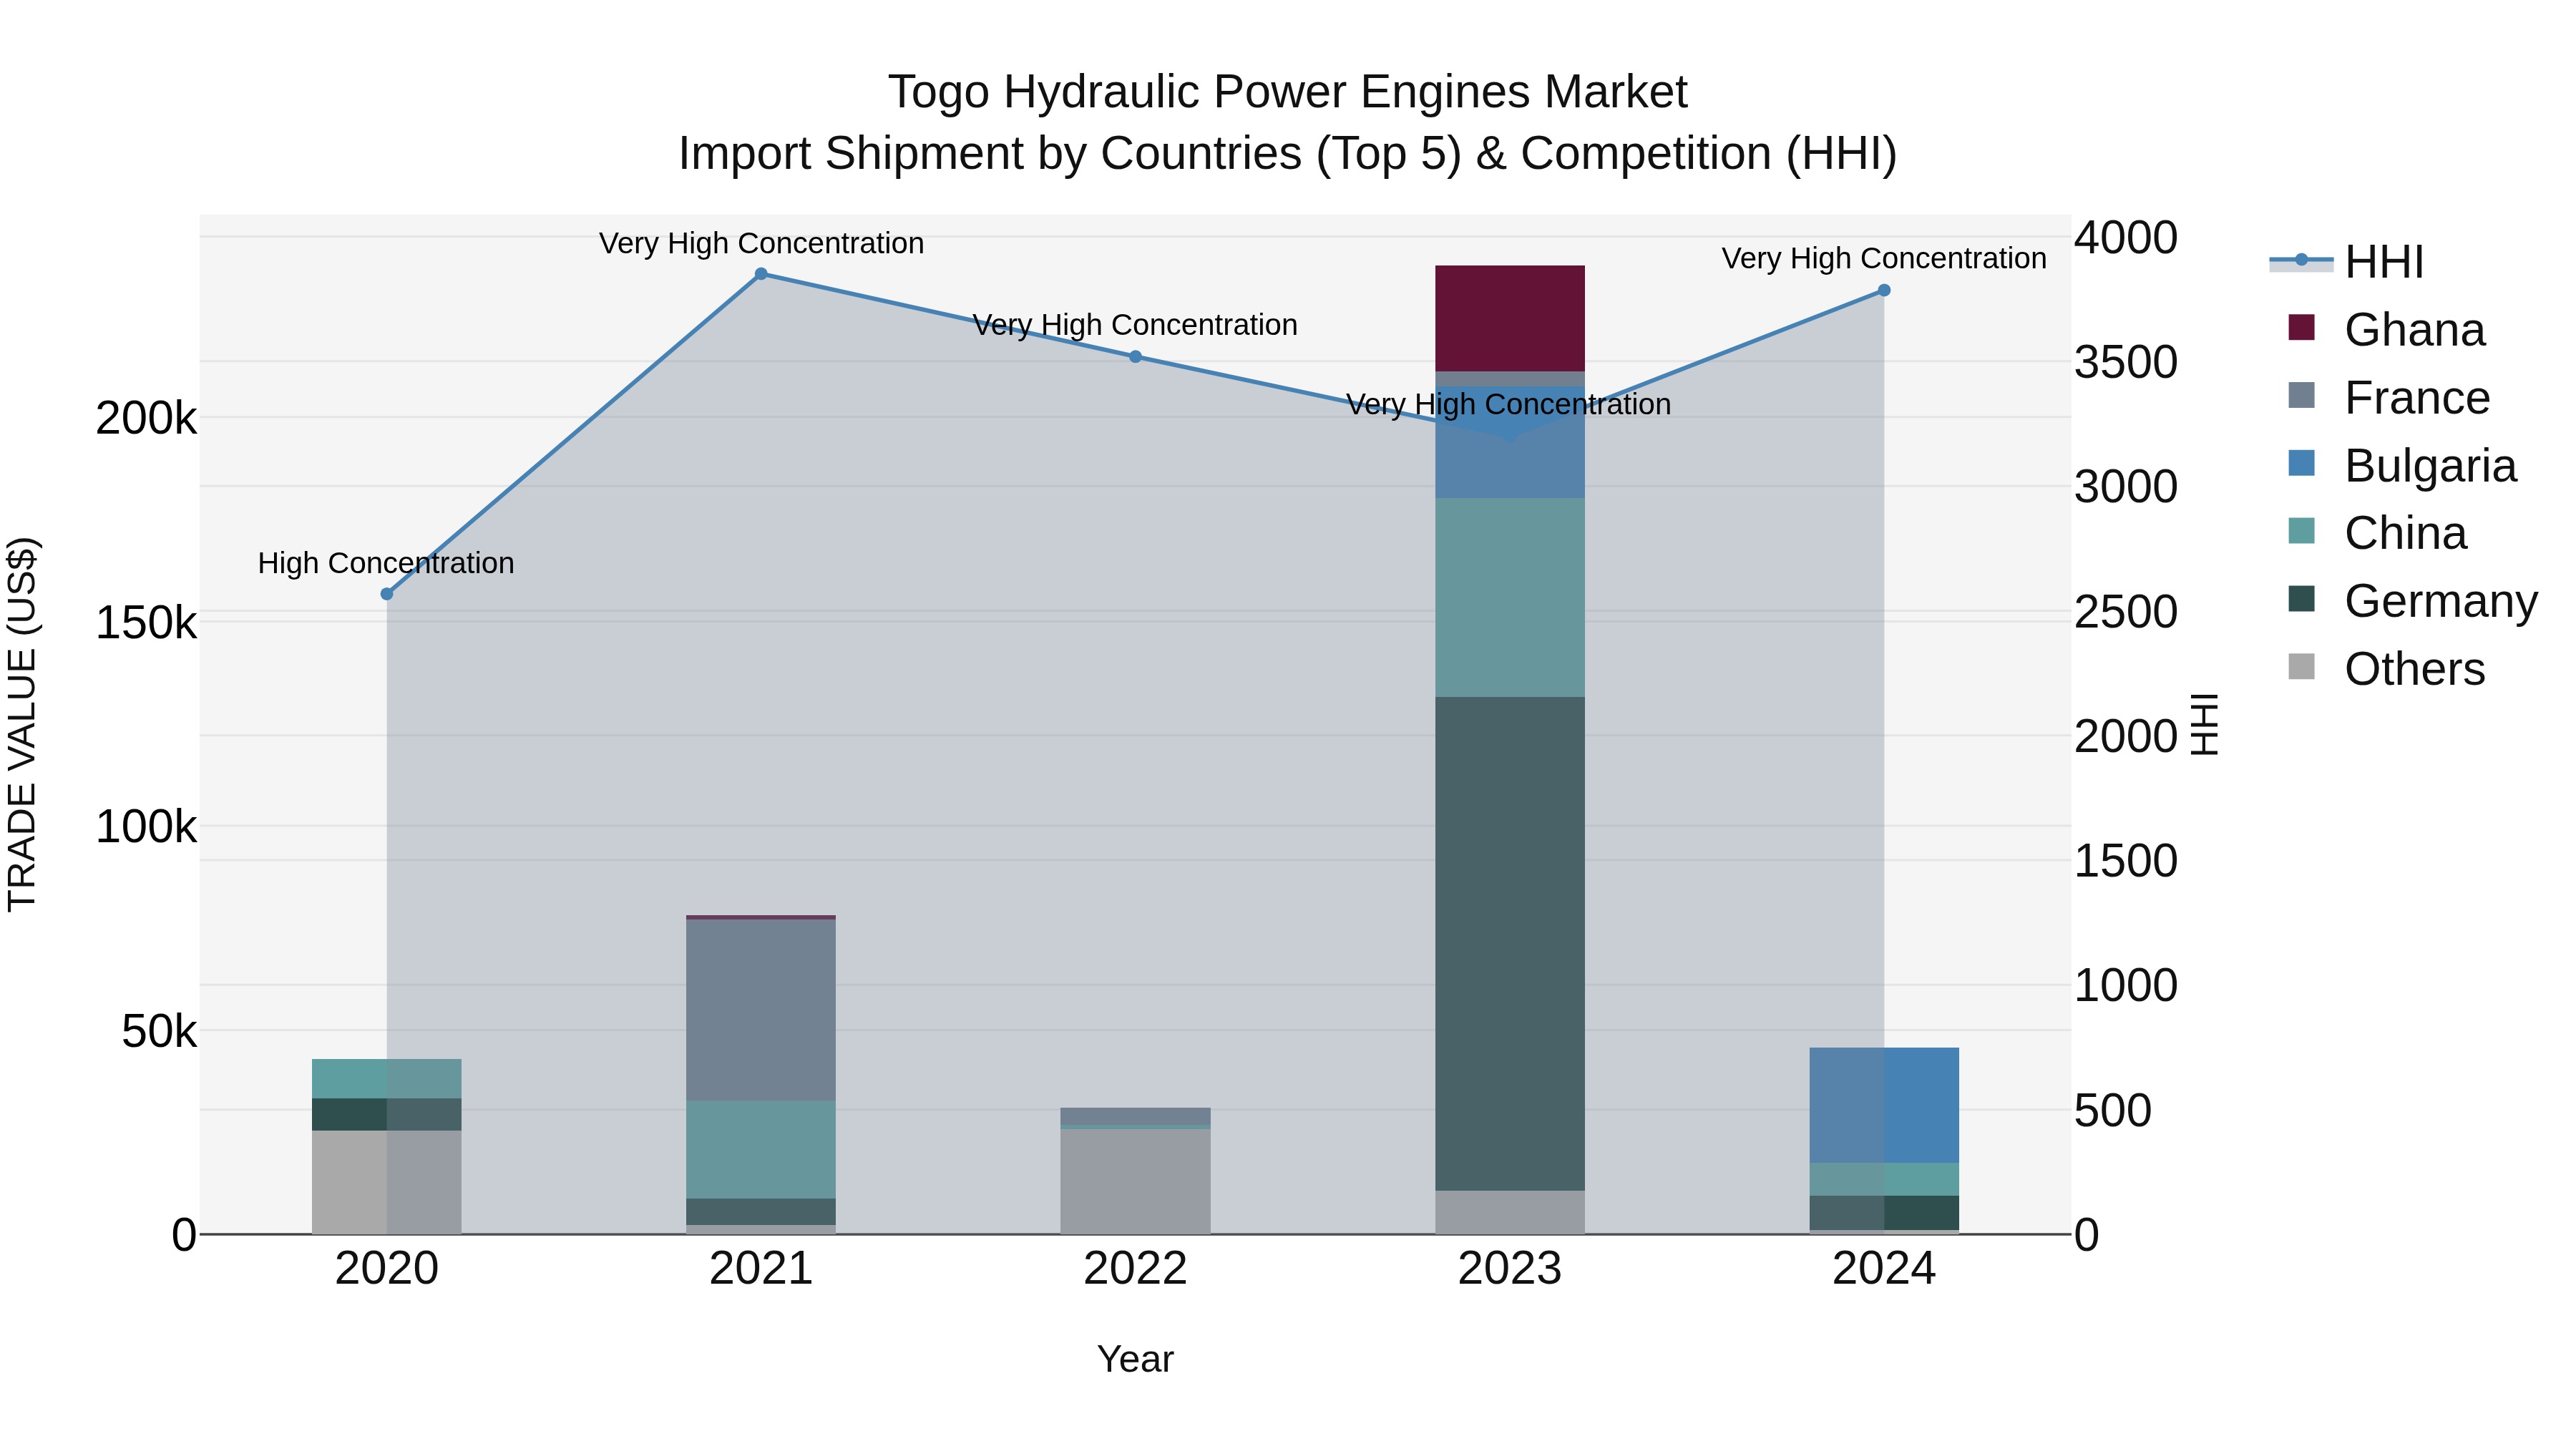
Task: Click the 2021 x-axis tick label
Action: pyautogui.click(x=761, y=1269)
